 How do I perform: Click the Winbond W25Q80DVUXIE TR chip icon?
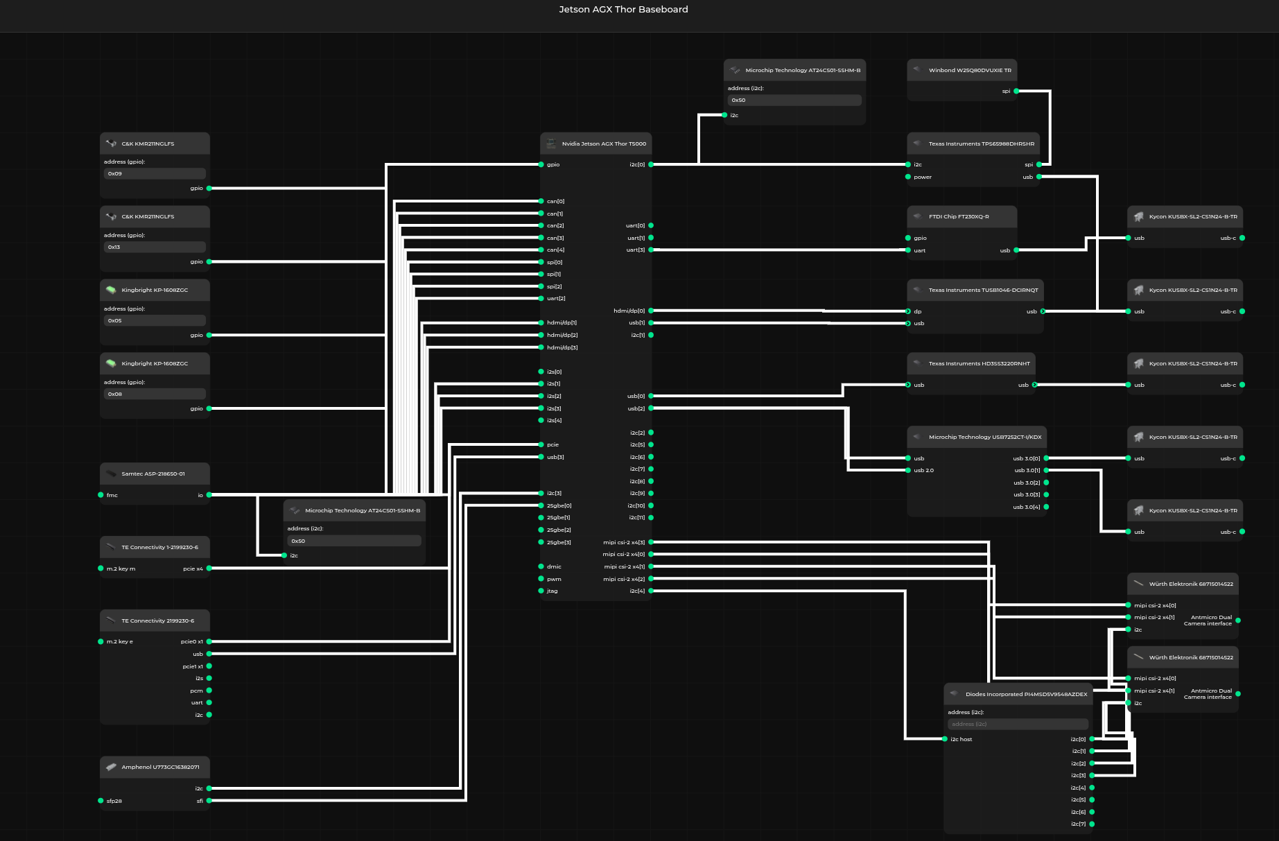918,70
